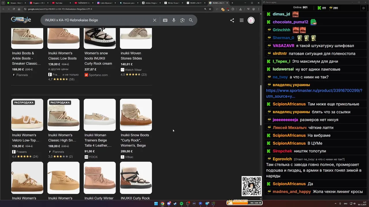Open Discord from the taskbar
369x207 pixels.
coord(169,204)
